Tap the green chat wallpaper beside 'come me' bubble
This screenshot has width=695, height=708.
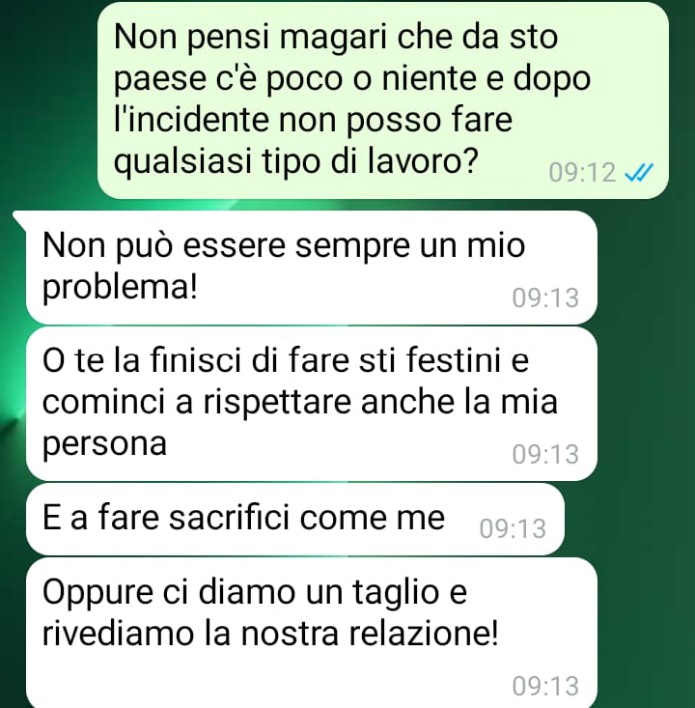pyautogui.click(x=629, y=520)
